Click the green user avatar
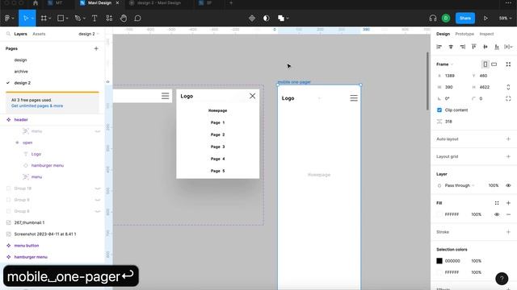Screen dimensions: 517x290 (446, 19)
